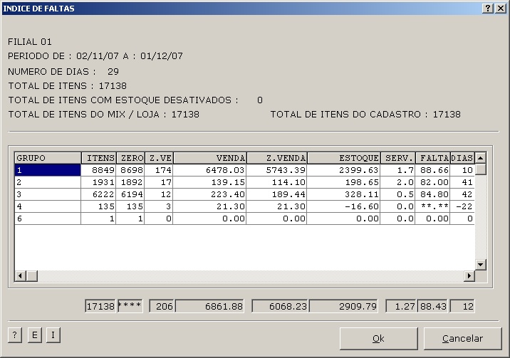Click the VENDA column header
Image resolution: width=510 pixels, height=358 pixels.
pyautogui.click(x=210, y=158)
